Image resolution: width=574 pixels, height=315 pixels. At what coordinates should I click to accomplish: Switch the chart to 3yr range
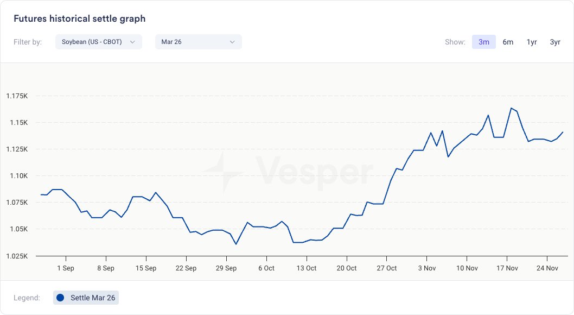[555, 42]
